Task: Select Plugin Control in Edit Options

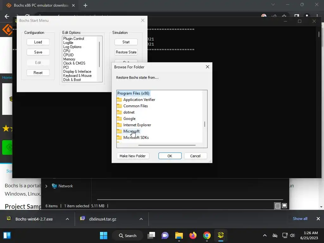Action: pos(73,38)
